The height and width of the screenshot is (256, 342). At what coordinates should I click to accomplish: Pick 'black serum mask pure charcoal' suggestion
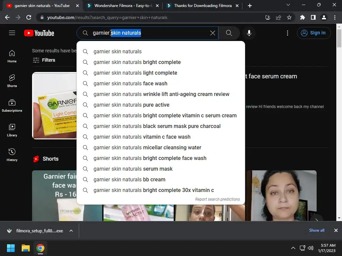[161, 126]
